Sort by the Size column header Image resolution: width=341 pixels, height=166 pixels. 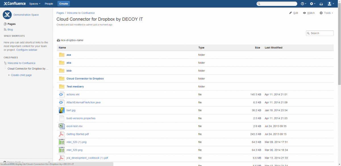tap(257, 48)
